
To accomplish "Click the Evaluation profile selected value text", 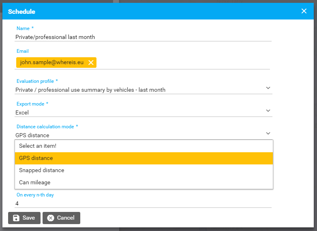I will [x=90, y=90].
